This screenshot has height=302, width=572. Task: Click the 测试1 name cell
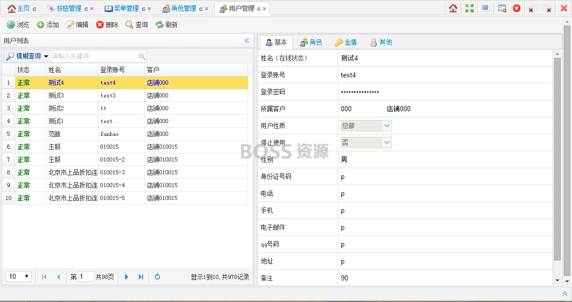pyautogui.click(x=72, y=121)
